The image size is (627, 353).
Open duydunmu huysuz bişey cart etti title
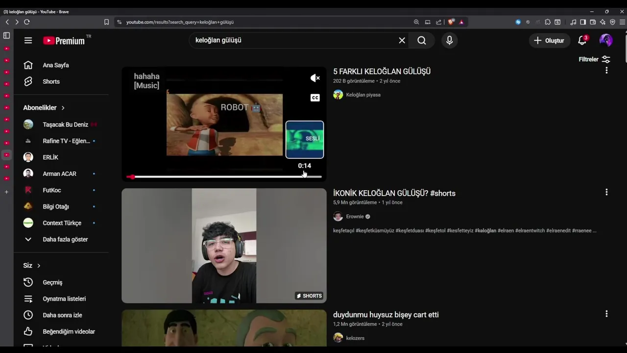point(386,315)
